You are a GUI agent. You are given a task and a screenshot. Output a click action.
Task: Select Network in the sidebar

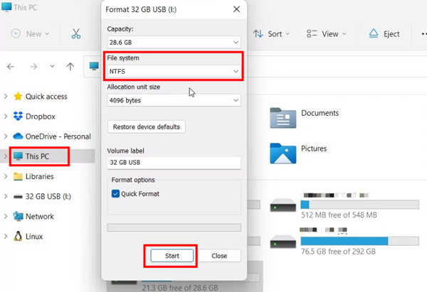(x=40, y=217)
